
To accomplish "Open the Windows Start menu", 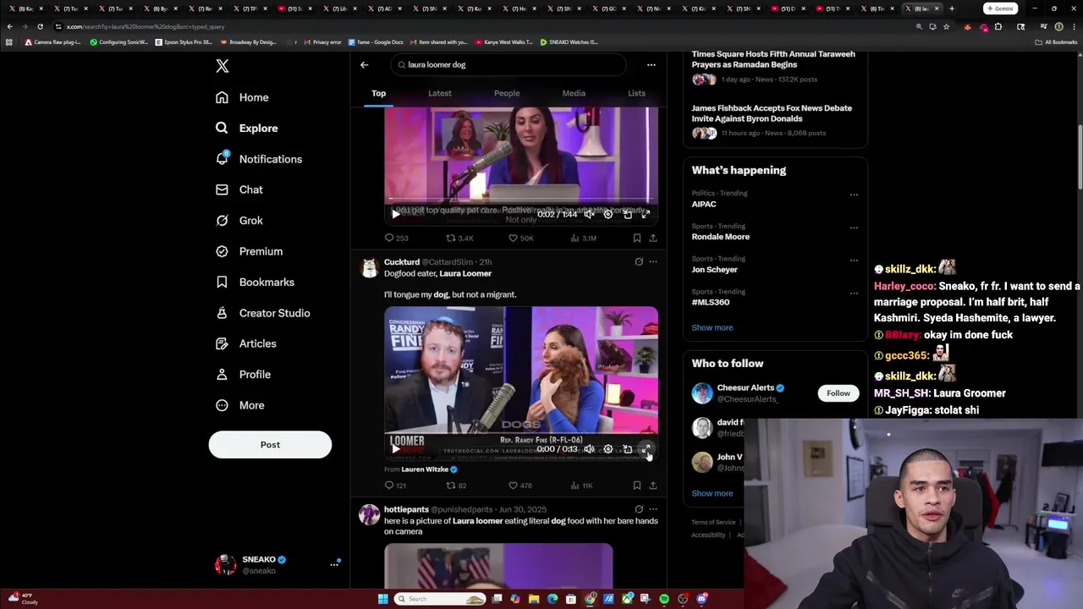I will [383, 599].
